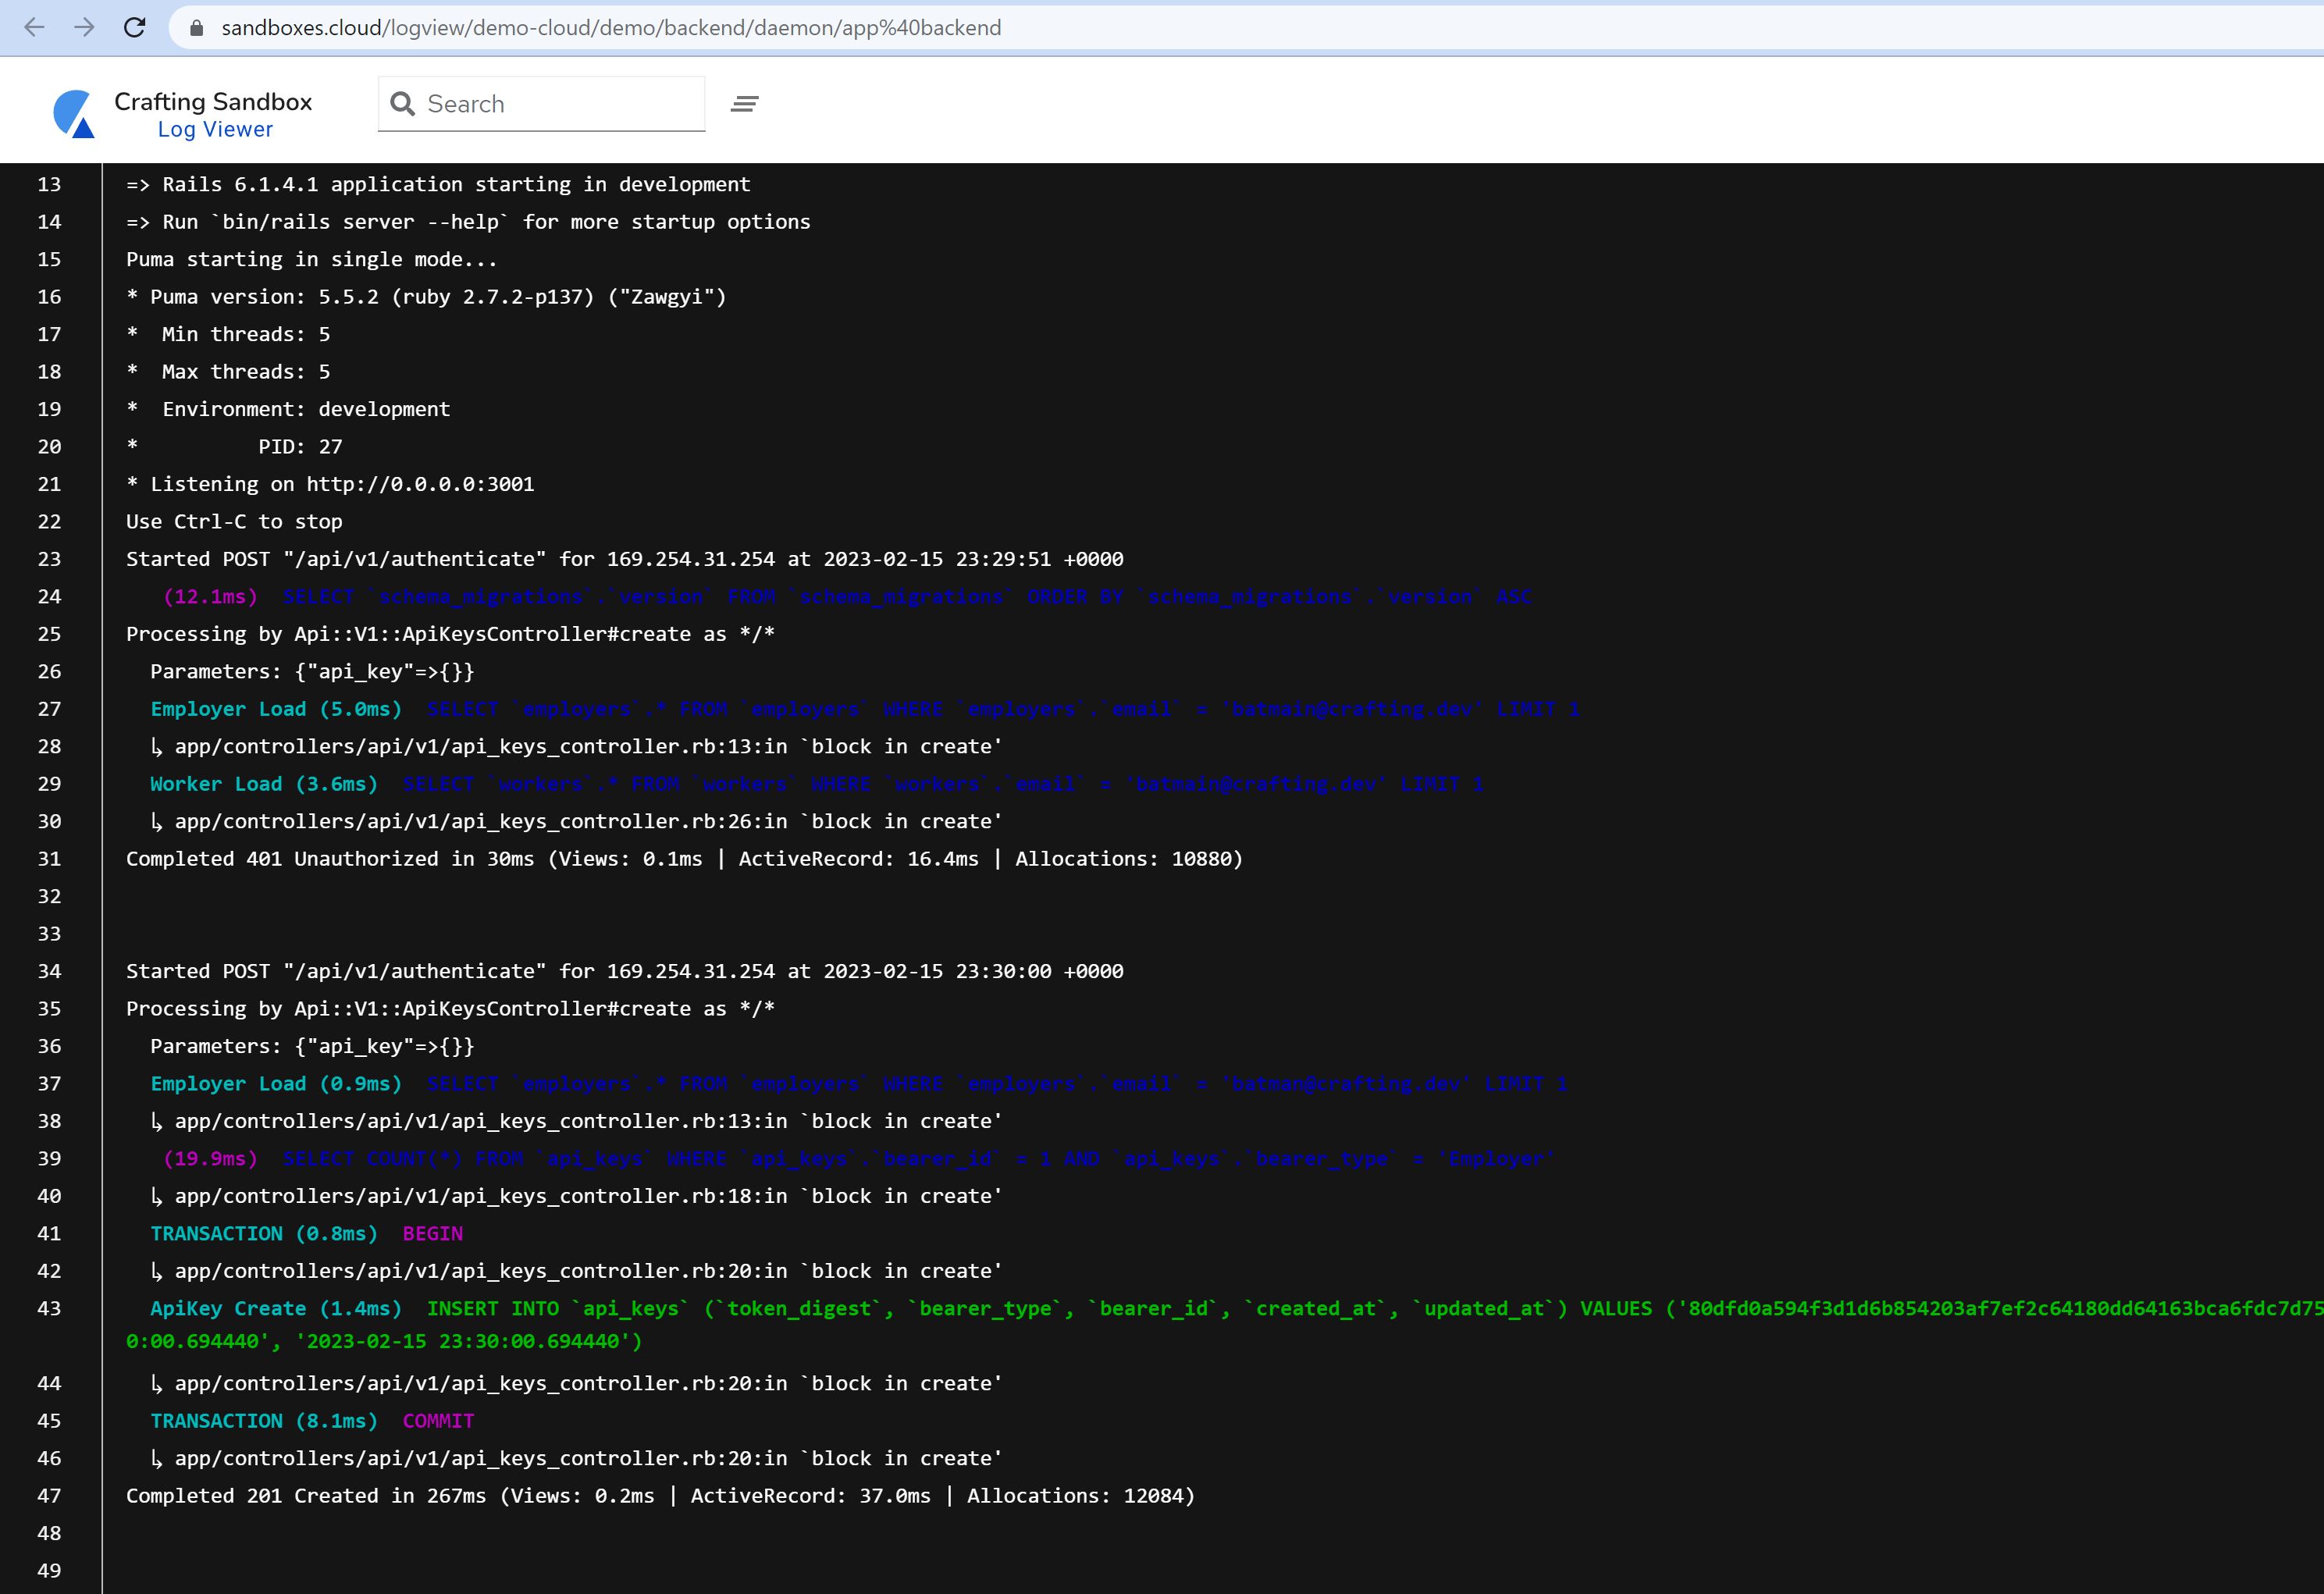The height and width of the screenshot is (1594, 2324).
Task: Click line number 47 in gutter
Action: 49,1496
